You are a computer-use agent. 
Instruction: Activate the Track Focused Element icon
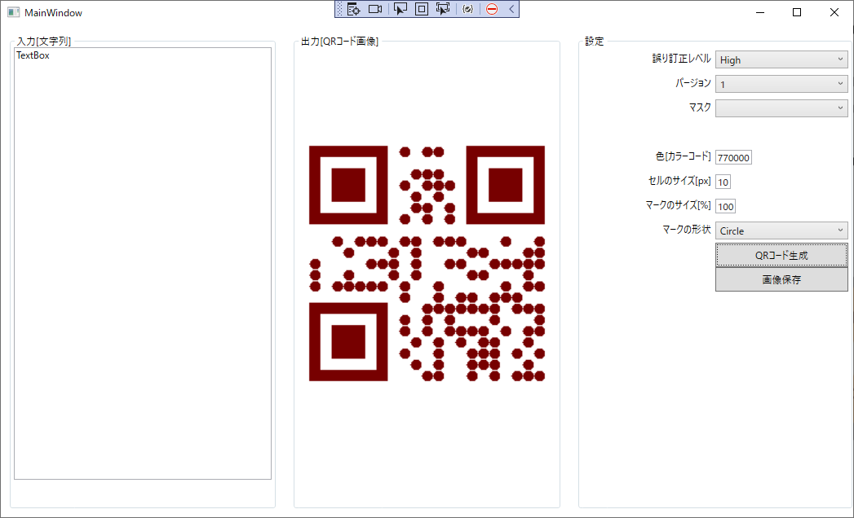pos(442,9)
